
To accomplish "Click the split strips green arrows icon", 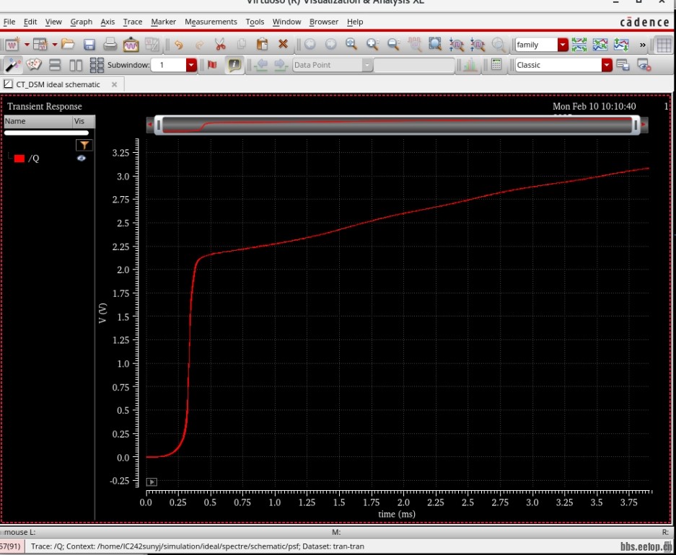I will pos(579,45).
